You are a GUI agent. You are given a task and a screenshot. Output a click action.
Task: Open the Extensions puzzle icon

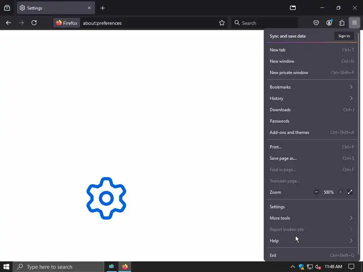point(342,23)
